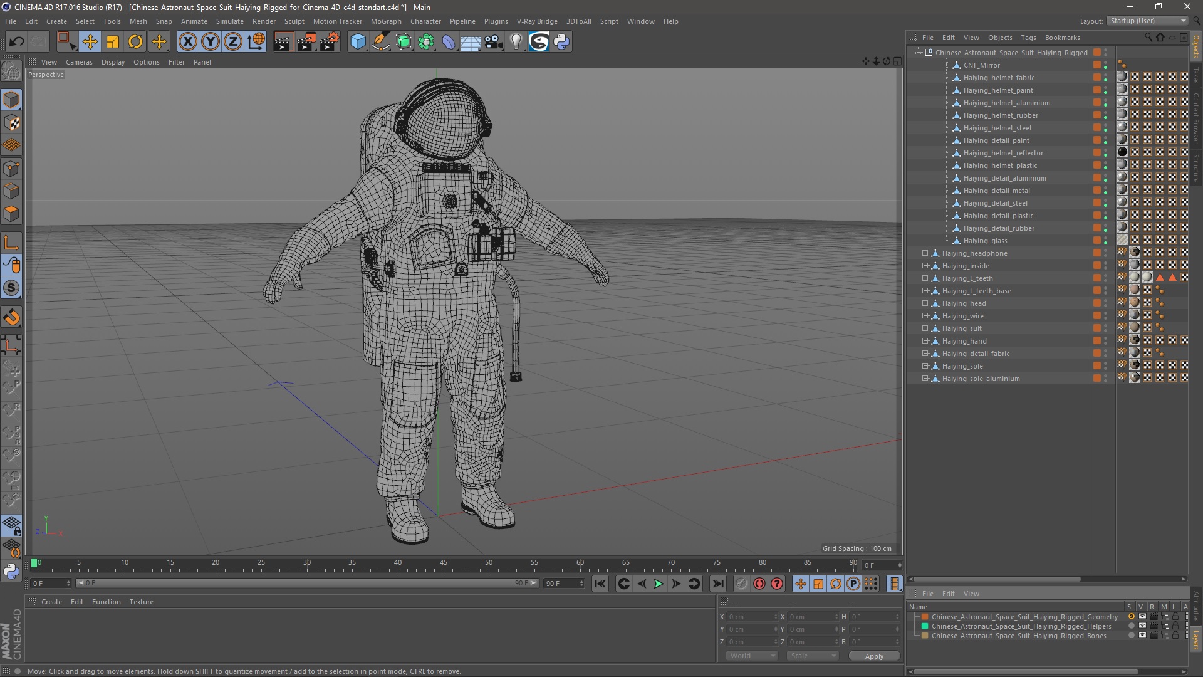Expand the Haiying_headphone tree item
The height and width of the screenshot is (677, 1203).
925,253
